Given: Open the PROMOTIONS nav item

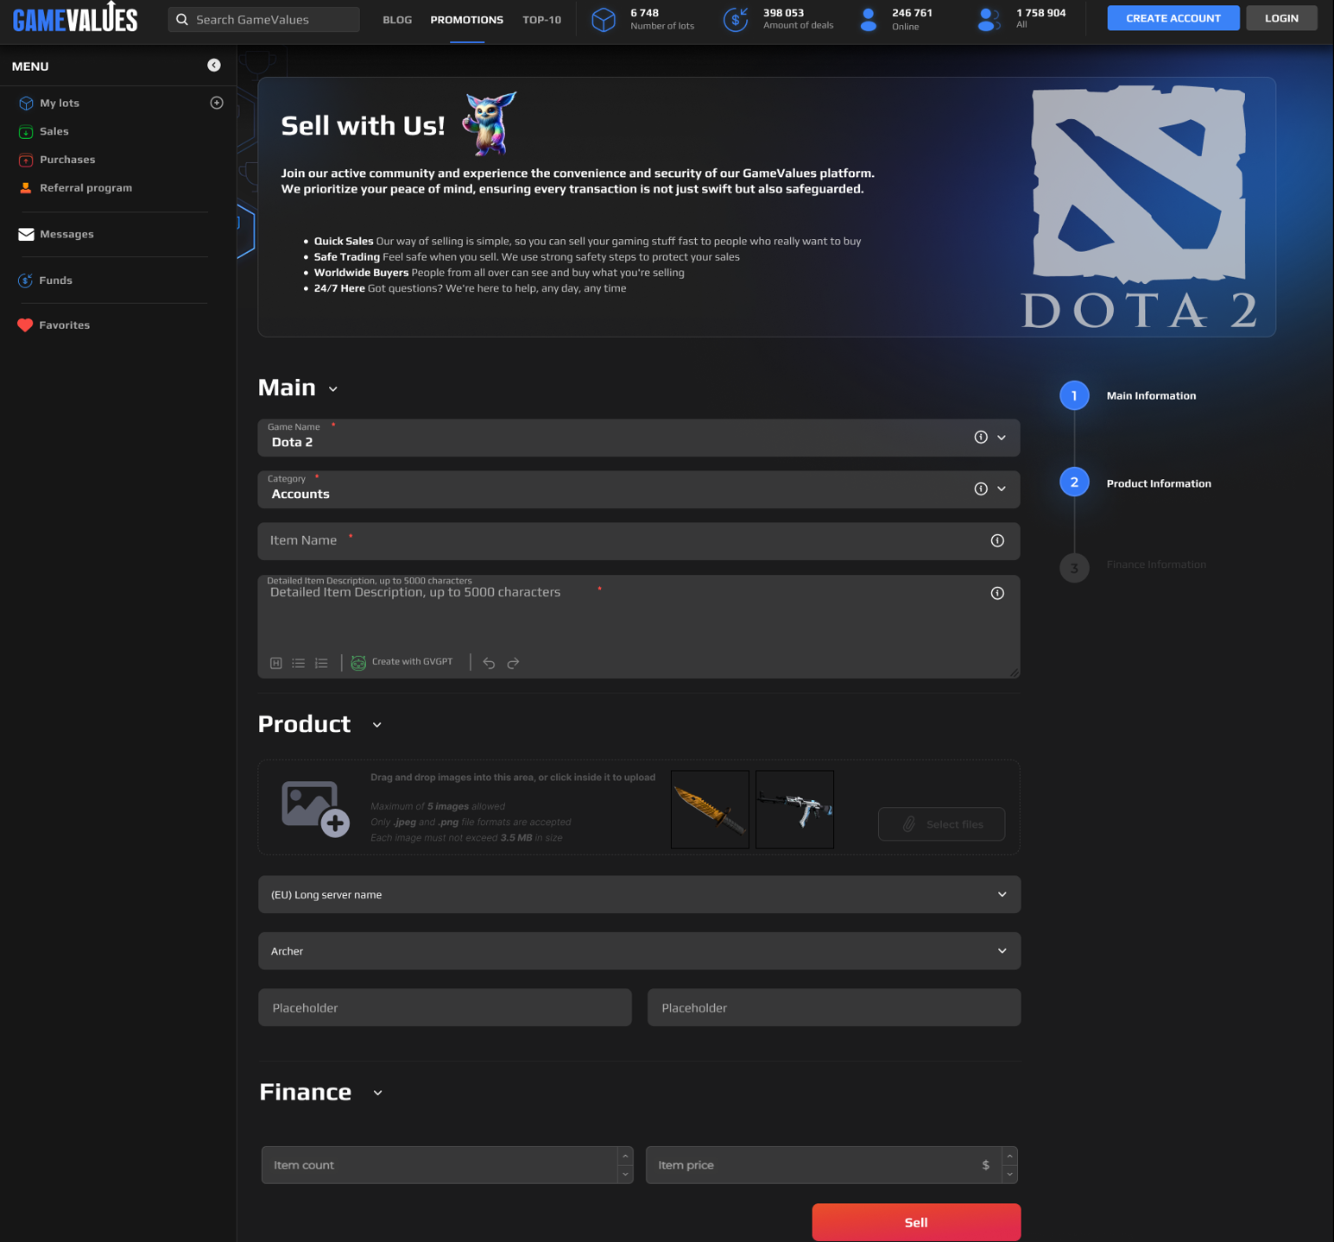Looking at the screenshot, I should pyautogui.click(x=467, y=19).
